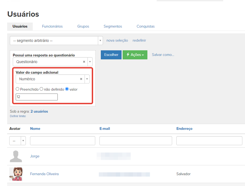Viewport: 245px width, 186px height.
Task: Click Fernanda Oliveira's avatar picture
Action: coord(16,174)
